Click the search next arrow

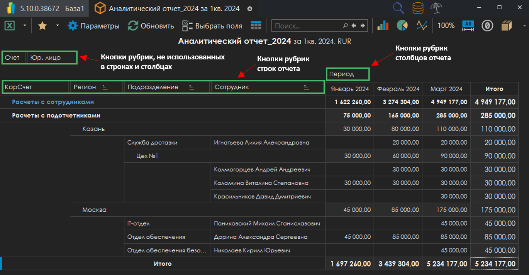click(x=363, y=26)
